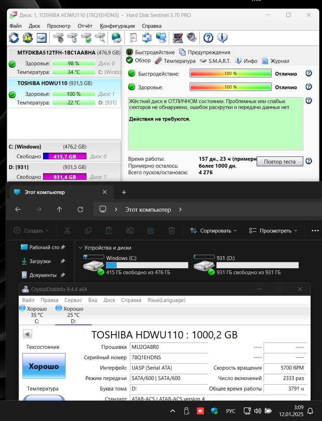322x421 pixels.
Task: Open Конфигурация menu in Hard Disk Sentinel
Action: [117, 26]
